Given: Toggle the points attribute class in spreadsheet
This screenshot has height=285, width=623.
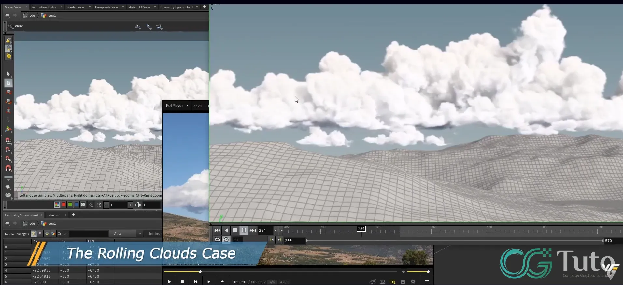Looking at the screenshot, I should click(x=34, y=234).
